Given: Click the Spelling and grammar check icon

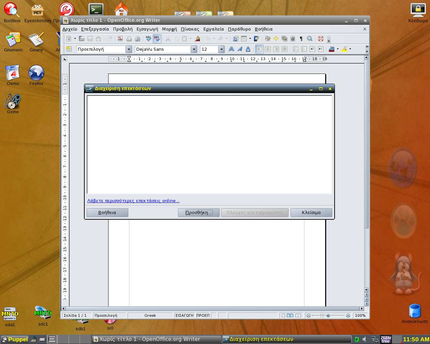Looking at the screenshot, I should 148,39.
